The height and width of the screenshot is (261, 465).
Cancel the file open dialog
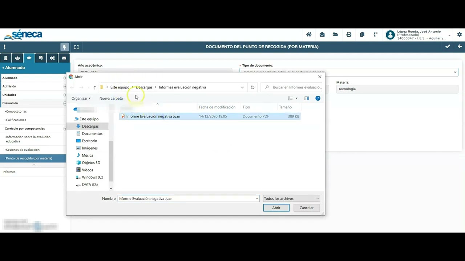coord(307,208)
